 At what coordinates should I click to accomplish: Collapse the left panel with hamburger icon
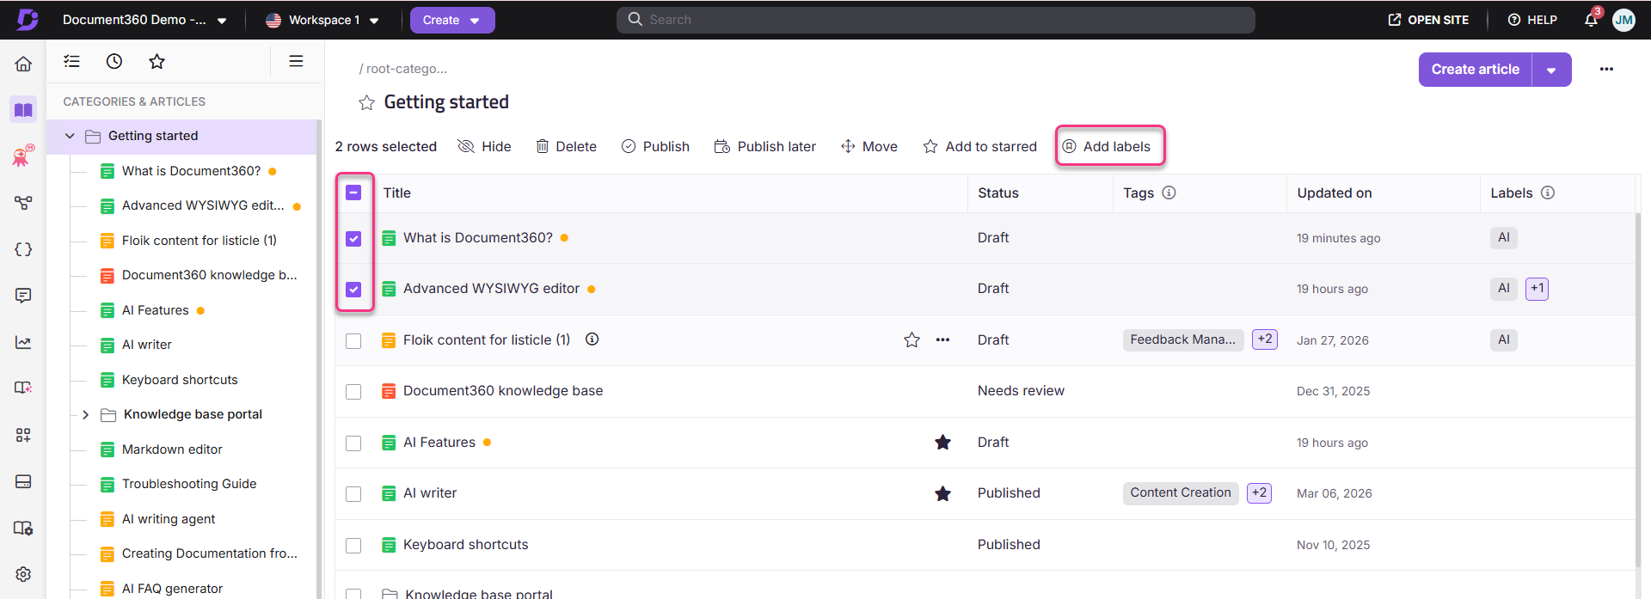[x=296, y=61]
